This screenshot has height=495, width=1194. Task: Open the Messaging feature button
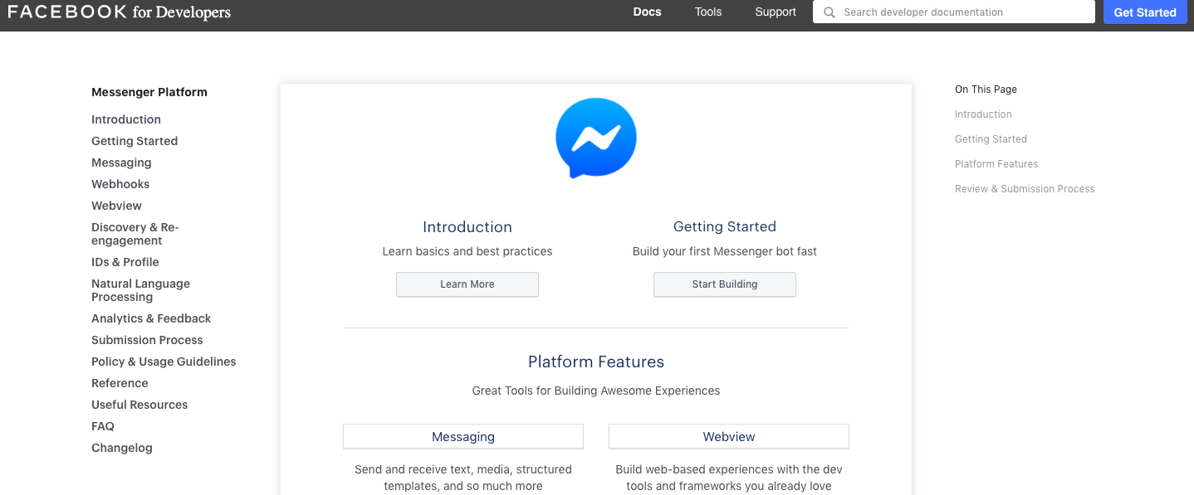coord(463,437)
